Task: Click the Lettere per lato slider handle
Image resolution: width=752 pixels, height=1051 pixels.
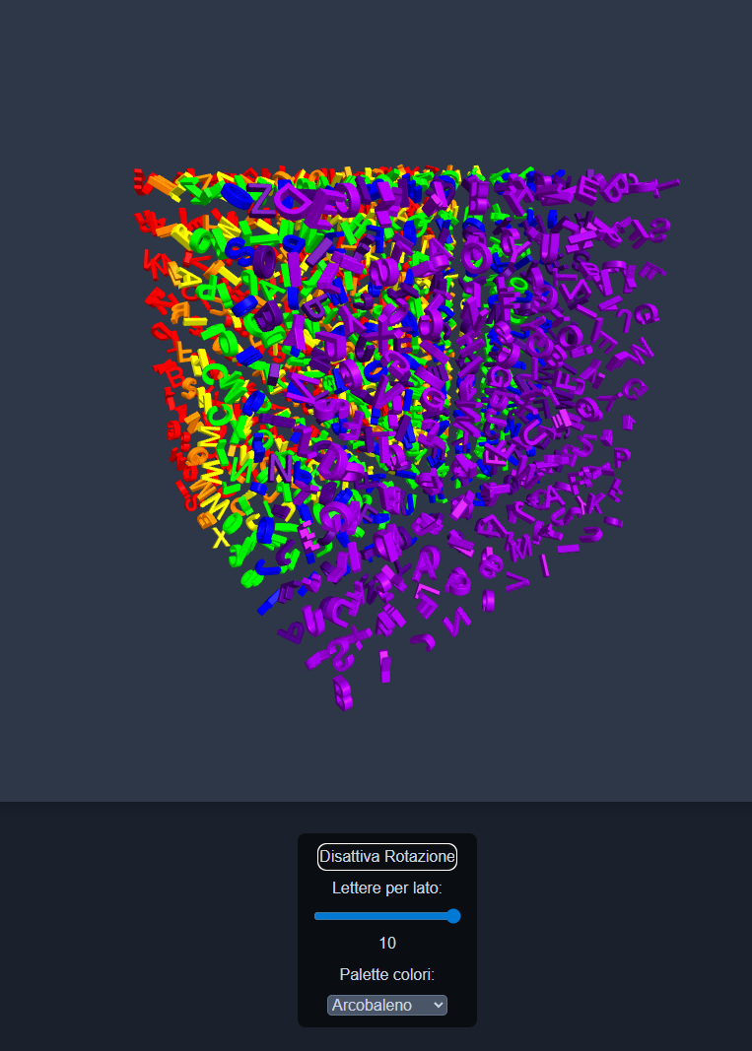Action: (453, 916)
